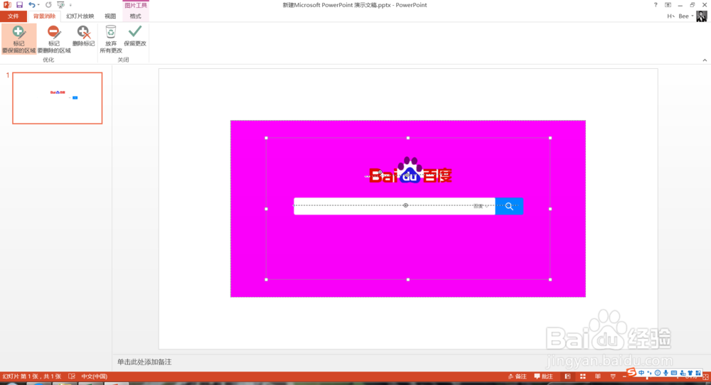Open the Bee account dropdown
Screen dimensions: 711x385
(685, 16)
